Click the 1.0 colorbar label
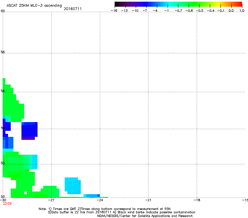 coord(242,11)
